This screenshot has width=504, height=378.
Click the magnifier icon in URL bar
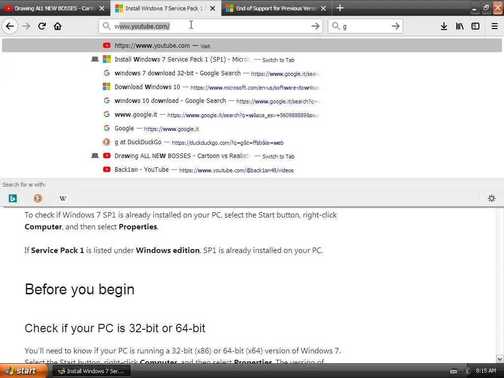pos(106,26)
